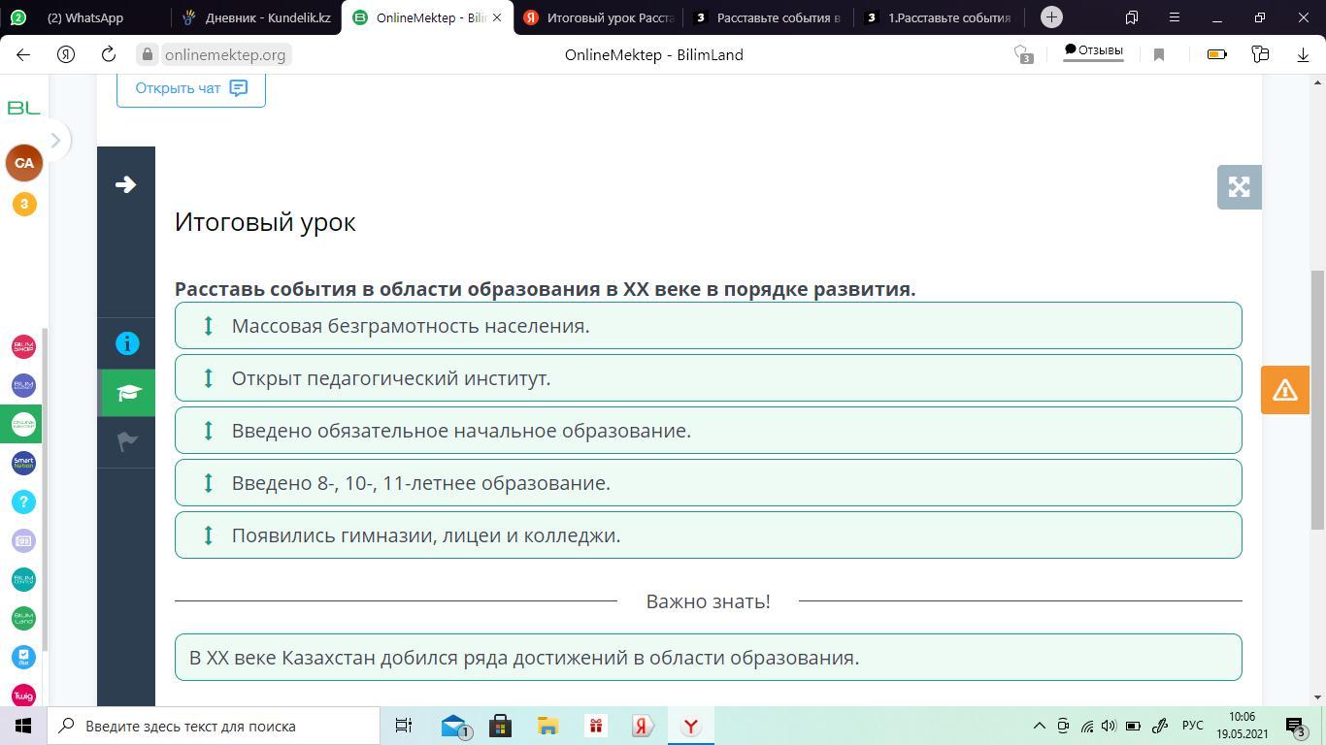Screen dimensions: 1326x745
Task: Select the graduation cap lesson icon
Action: click(x=127, y=393)
